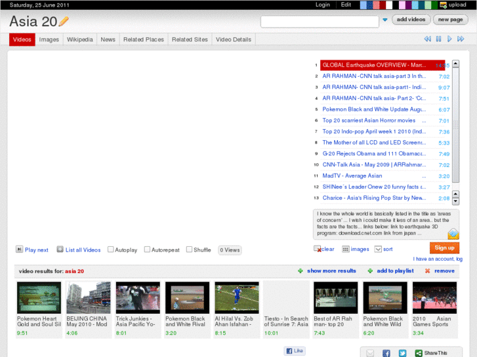Open 2010 Asian Games Sports thumbnail
This screenshot has width=477, height=357.
tap(434, 297)
